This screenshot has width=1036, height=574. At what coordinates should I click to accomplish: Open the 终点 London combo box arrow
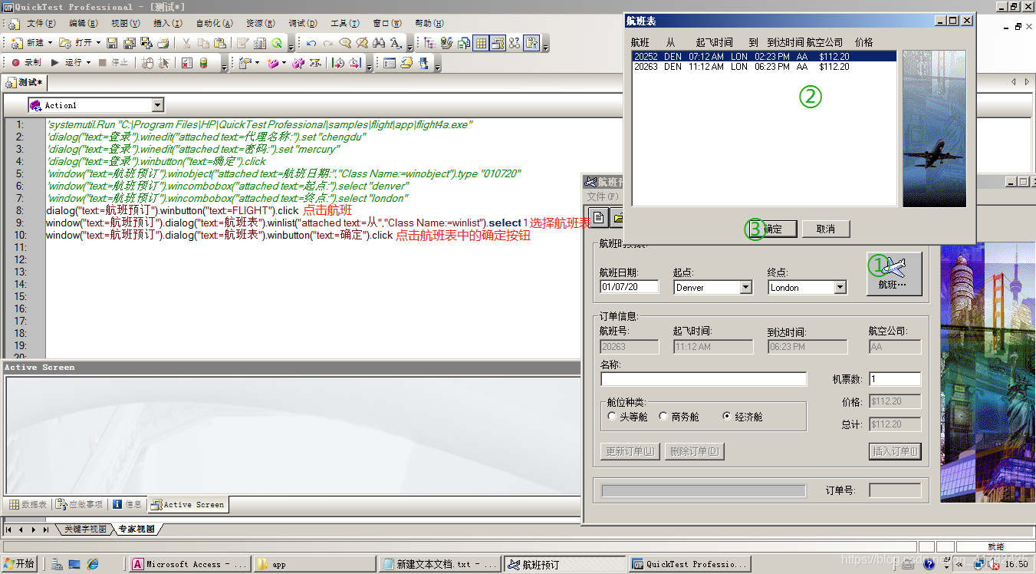pos(840,287)
